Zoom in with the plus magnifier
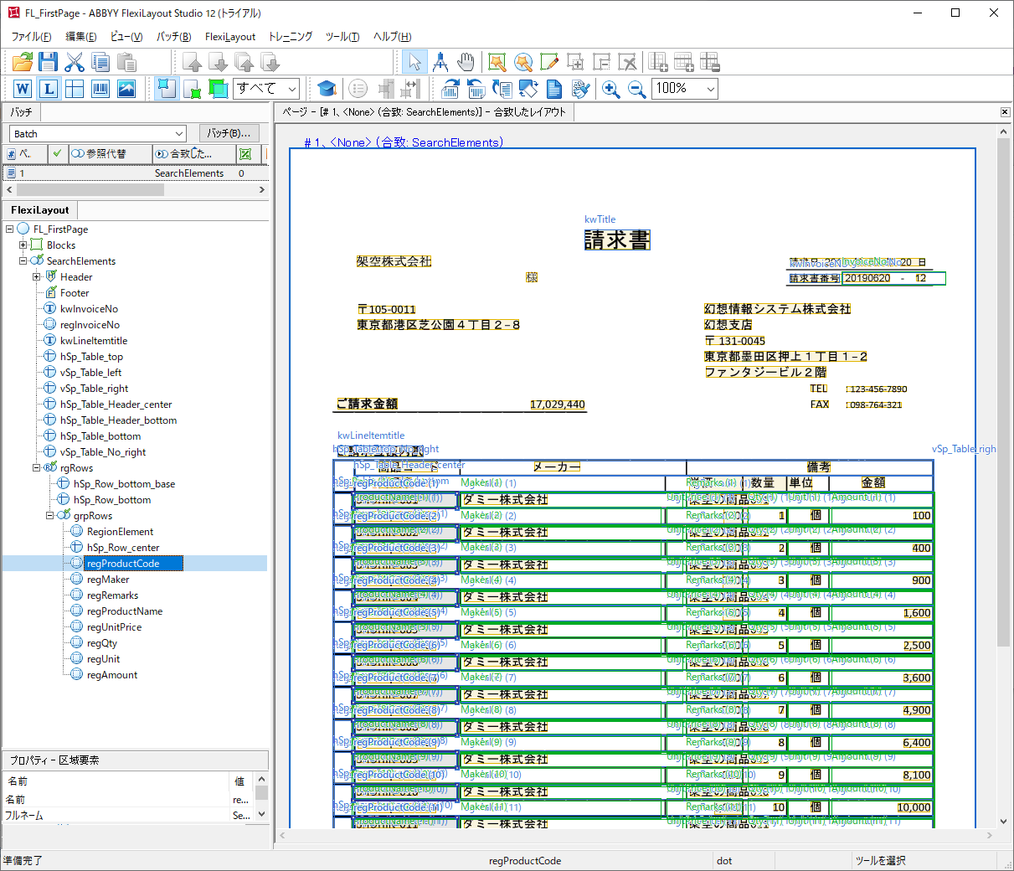 (x=611, y=89)
